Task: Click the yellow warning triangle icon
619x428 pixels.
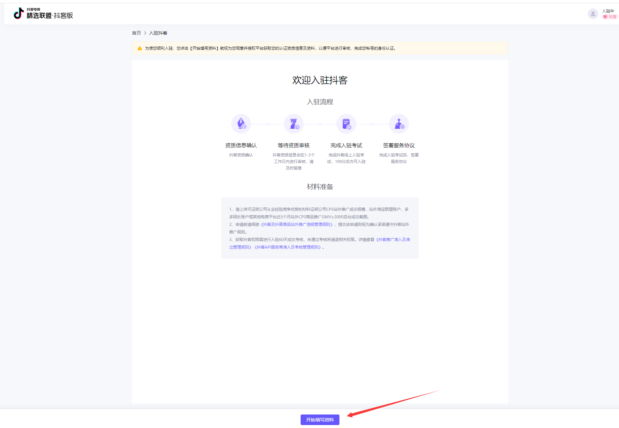Action: point(140,48)
